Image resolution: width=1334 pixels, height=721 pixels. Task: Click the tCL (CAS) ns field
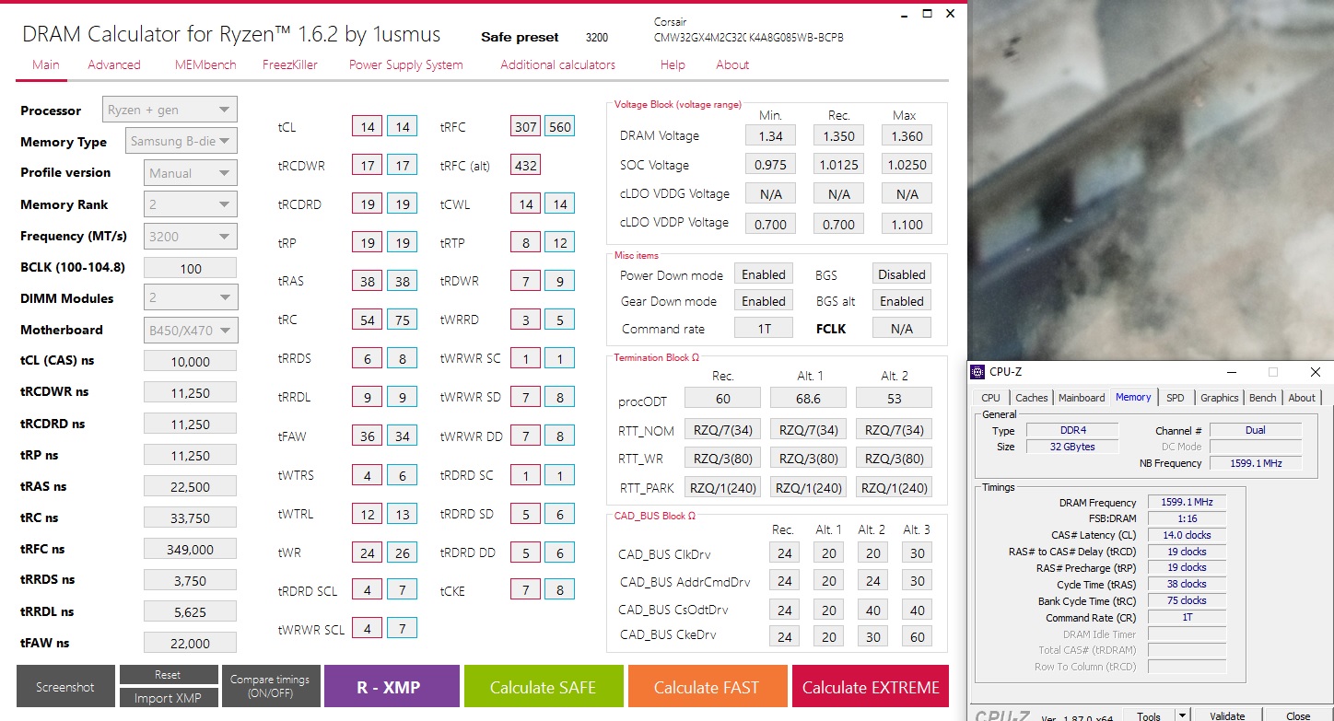(x=191, y=361)
